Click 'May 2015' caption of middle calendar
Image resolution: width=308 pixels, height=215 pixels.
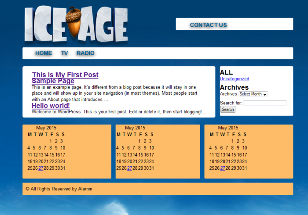point(135,128)
